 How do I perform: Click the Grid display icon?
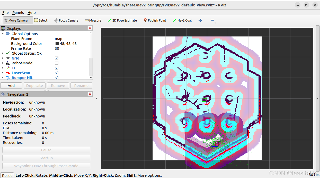8,58
